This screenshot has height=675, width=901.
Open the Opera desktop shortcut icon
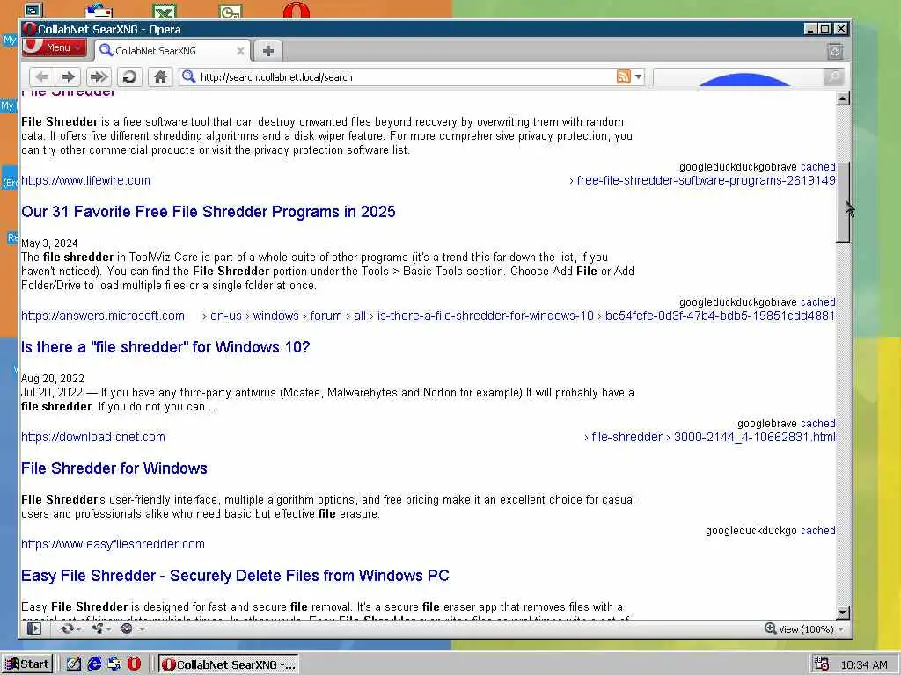click(x=297, y=10)
